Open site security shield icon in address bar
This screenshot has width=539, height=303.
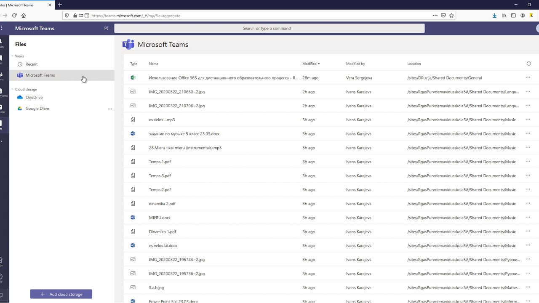(x=67, y=16)
